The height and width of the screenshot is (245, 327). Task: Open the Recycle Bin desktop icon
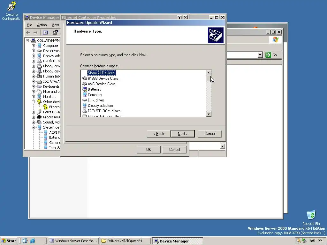click(311, 218)
